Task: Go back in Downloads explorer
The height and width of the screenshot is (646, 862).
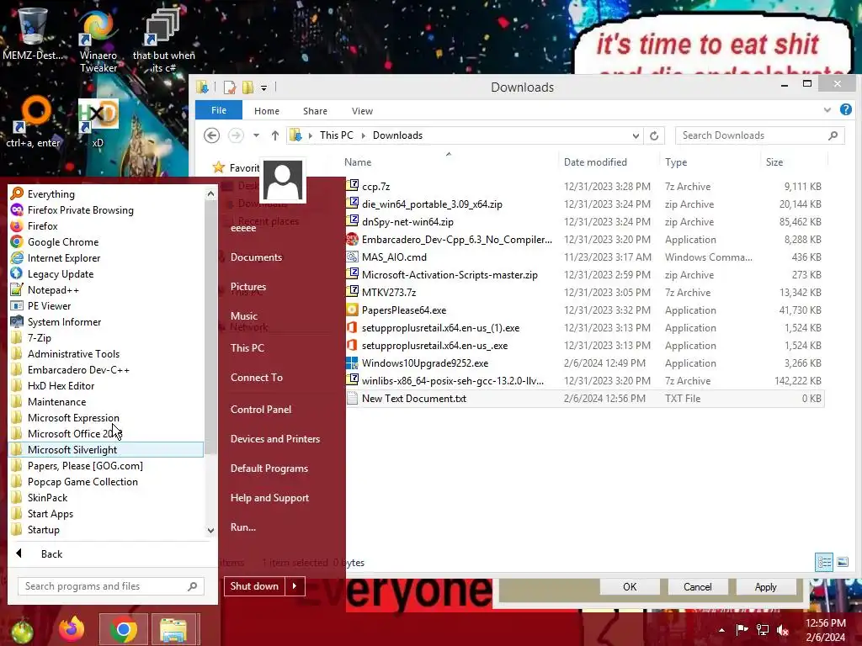Action: tap(211, 135)
